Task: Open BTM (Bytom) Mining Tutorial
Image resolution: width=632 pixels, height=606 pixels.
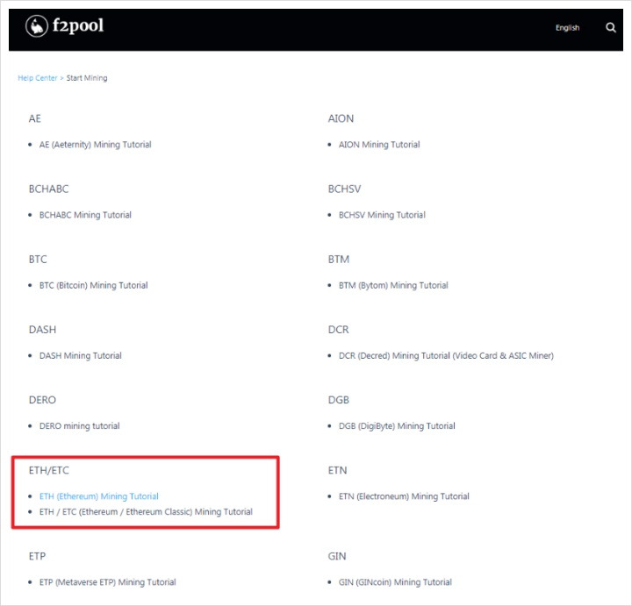Action: coord(393,286)
